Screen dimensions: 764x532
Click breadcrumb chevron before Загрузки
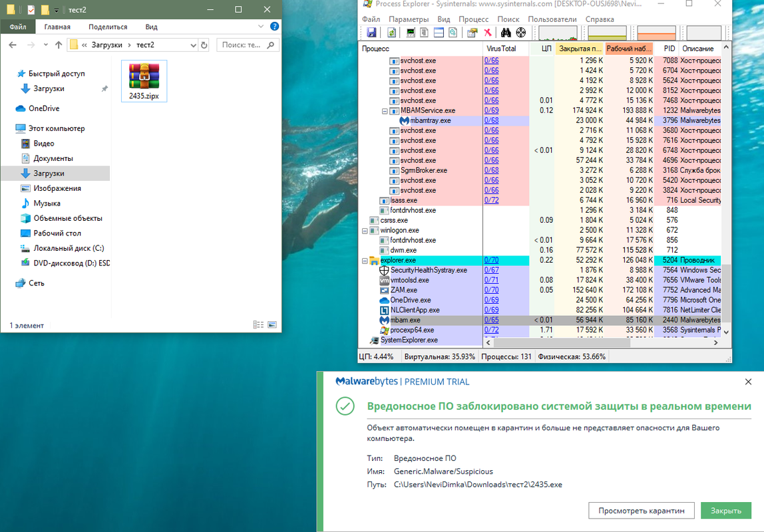[x=85, y=45]
